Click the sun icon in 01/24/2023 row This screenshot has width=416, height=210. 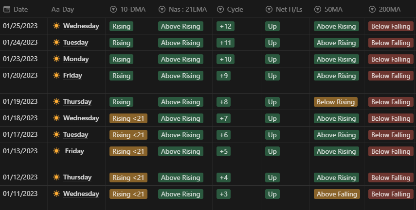[56, 42]
